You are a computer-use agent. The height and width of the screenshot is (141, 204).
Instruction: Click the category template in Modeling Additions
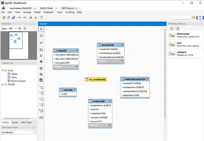[185, 53]
